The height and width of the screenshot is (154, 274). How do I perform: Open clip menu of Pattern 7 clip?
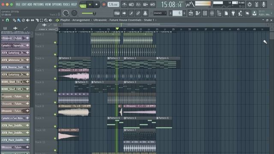coord(125,130)
